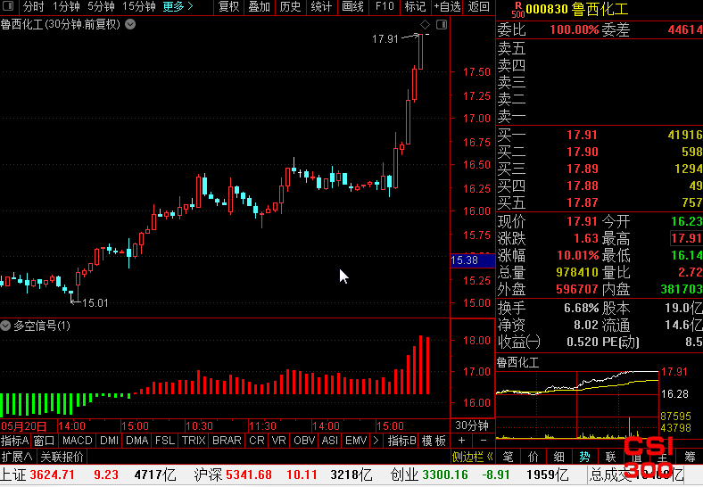The image size is (703, 487).
Task: Open 关联报价 related quotes
Action: point(62,457)
